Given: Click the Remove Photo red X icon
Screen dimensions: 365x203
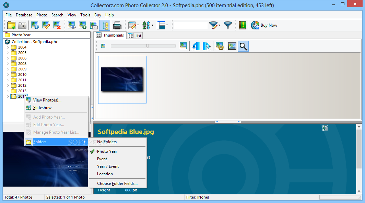Looking at the screenshot, I should (x=57, y=25).
